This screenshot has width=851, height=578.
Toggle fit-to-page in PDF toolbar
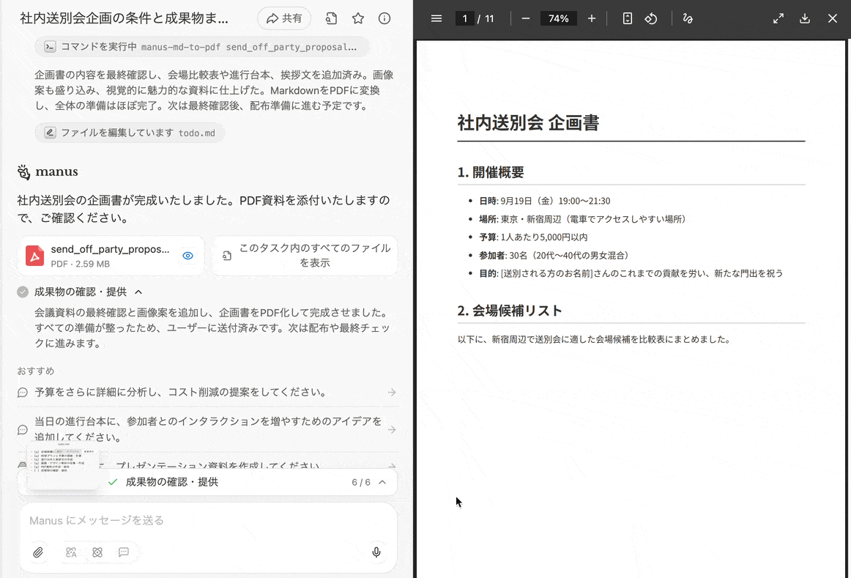(x=628, y=18)
